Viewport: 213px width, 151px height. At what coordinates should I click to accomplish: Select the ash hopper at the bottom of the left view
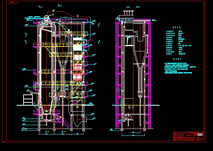pyautogui.click(x=77, y=122)
